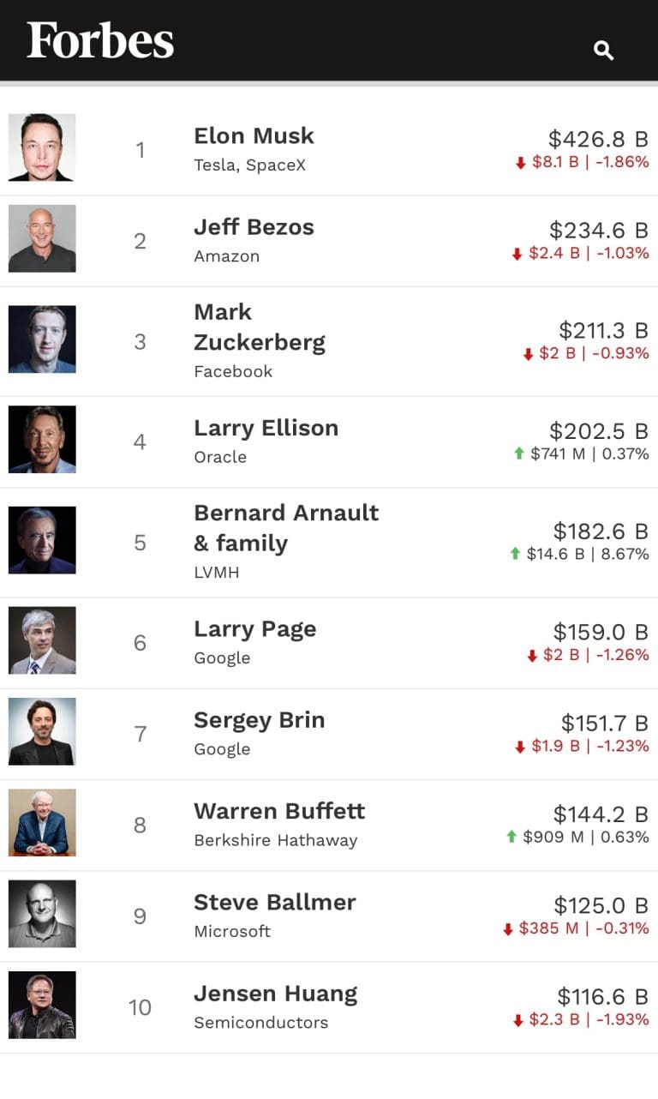Click the Jensen Huang name link
The height and width of the screenshot is (1099, 658).
pyautogui.click(x=275, y=994)
